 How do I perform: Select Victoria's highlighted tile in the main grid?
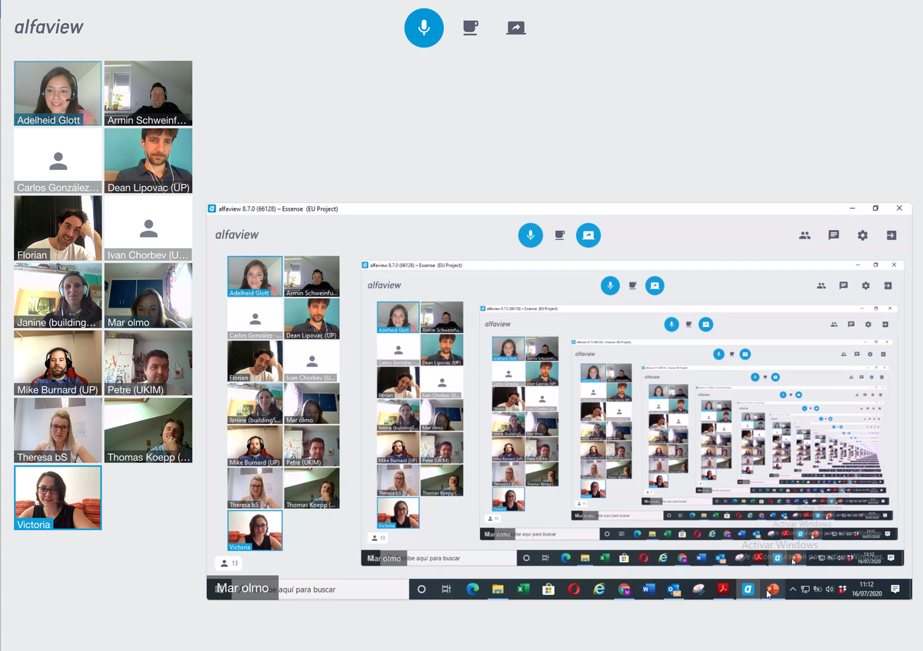(x=58, y=498)
